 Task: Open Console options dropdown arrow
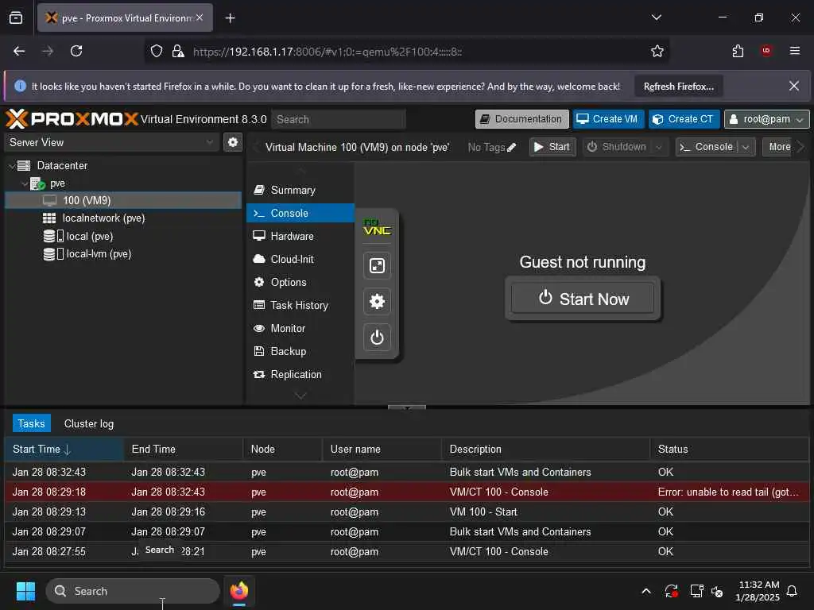pyautogui.click(x=746, y=147)
